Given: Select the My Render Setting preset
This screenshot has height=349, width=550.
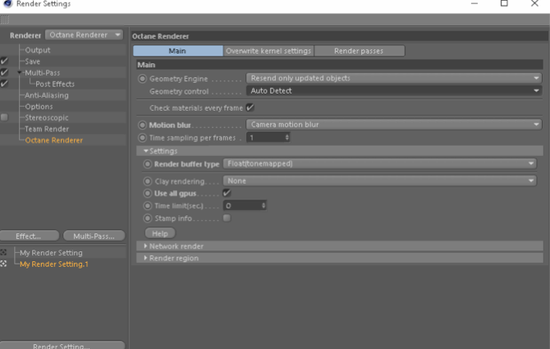Looking at the screenshot, I should pos(51,253).
